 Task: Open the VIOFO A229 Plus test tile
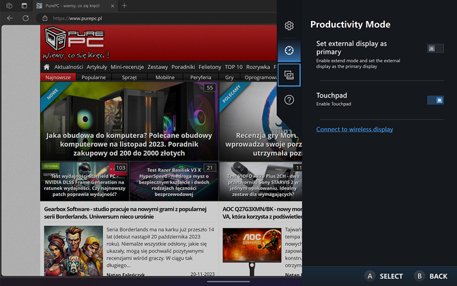tap(261, 182)
